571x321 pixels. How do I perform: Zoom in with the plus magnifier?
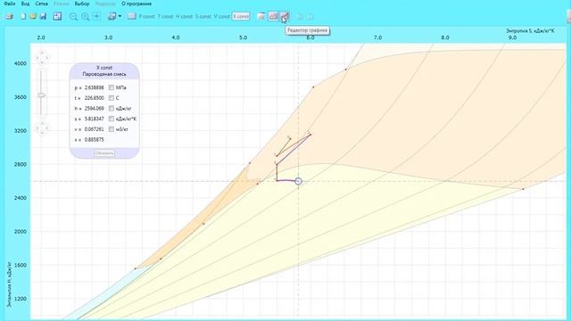[x=86, y=17]
